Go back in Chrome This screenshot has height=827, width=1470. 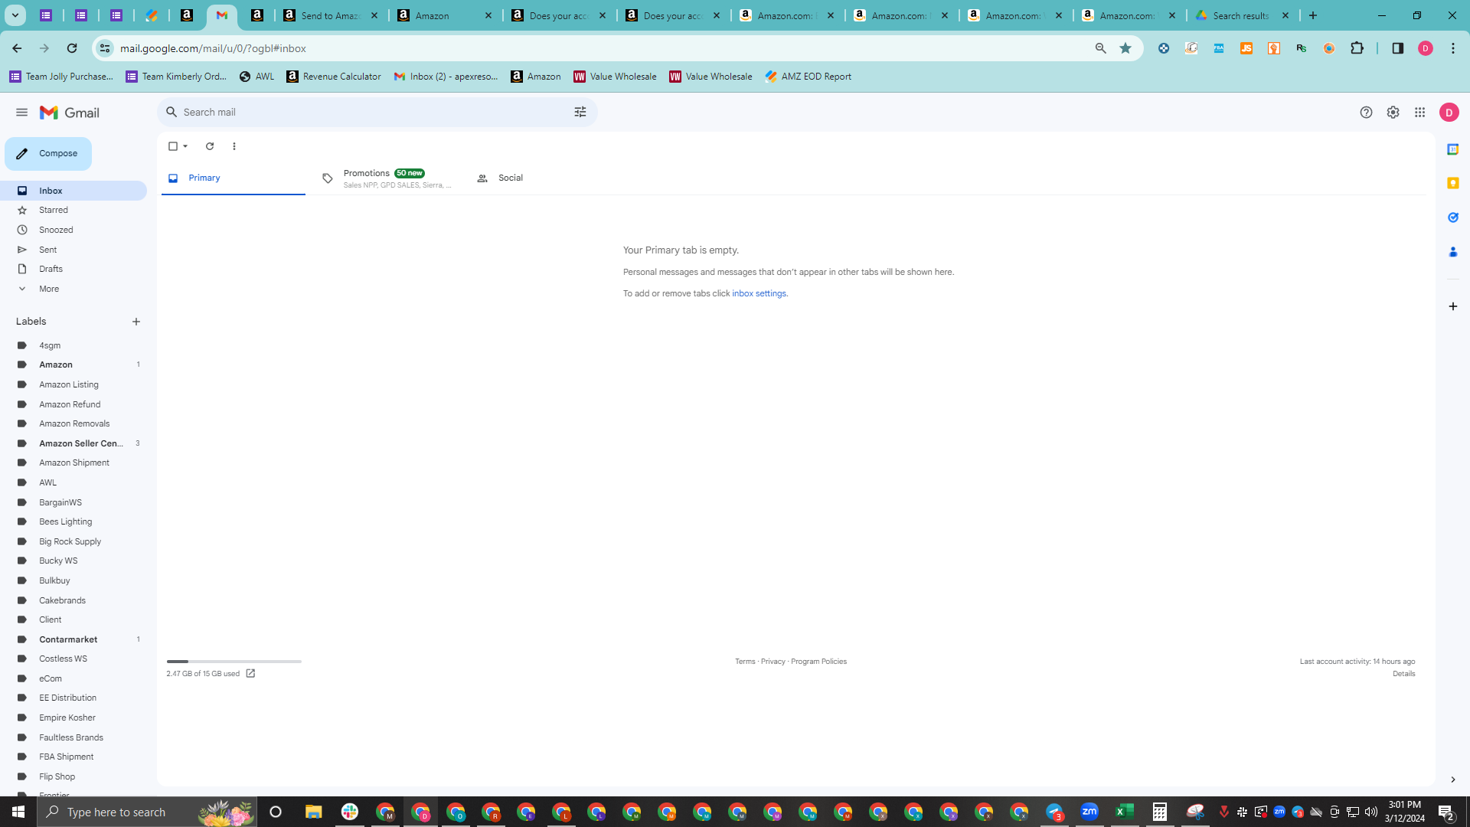point(17,48)
